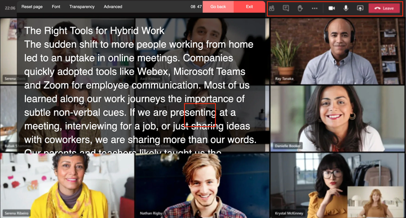Exit the teleprompter overlay
The width and height of the screenshot is (406, 218).
pos(249,7)
